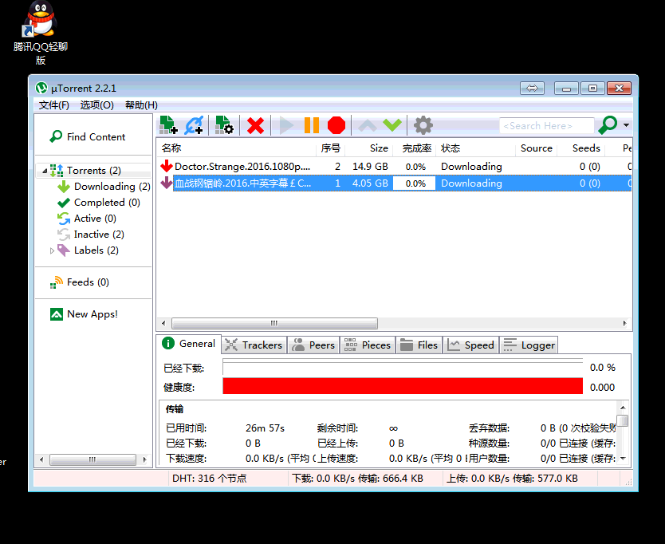Click the Add Torrent from URL icon
Image resolution: width=665 pixels, height=544 pixels.
(x=195, y=125)
